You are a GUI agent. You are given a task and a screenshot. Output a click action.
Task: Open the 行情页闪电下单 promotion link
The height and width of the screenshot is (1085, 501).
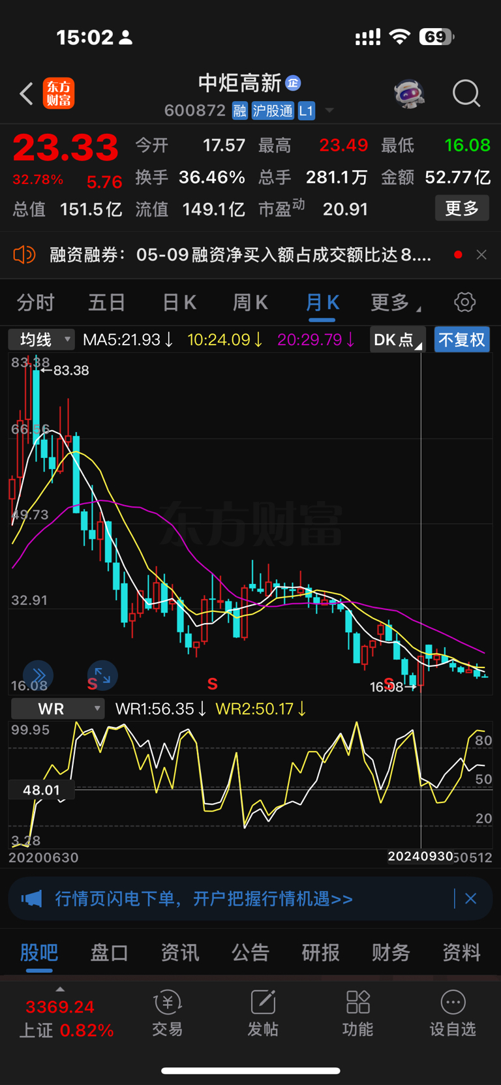[204, 899]
